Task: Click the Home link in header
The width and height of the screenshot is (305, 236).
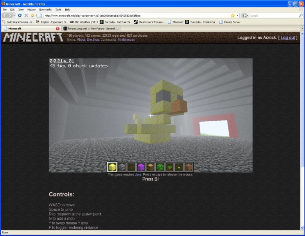Action: point(71,39)
